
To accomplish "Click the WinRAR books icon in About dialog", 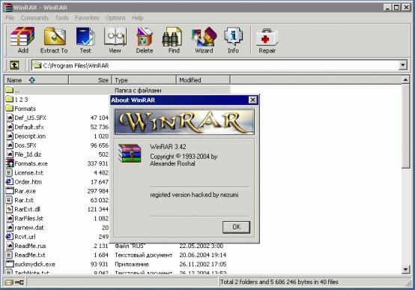I will click(130, 153).
